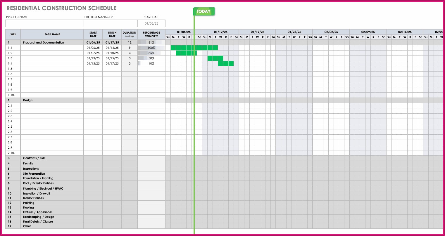Click the 100% progress bar for task 1.1

coord(151,48)
